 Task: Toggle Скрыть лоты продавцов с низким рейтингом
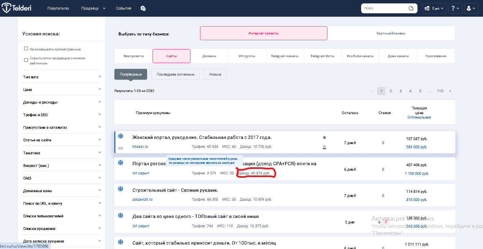point(26,60)
